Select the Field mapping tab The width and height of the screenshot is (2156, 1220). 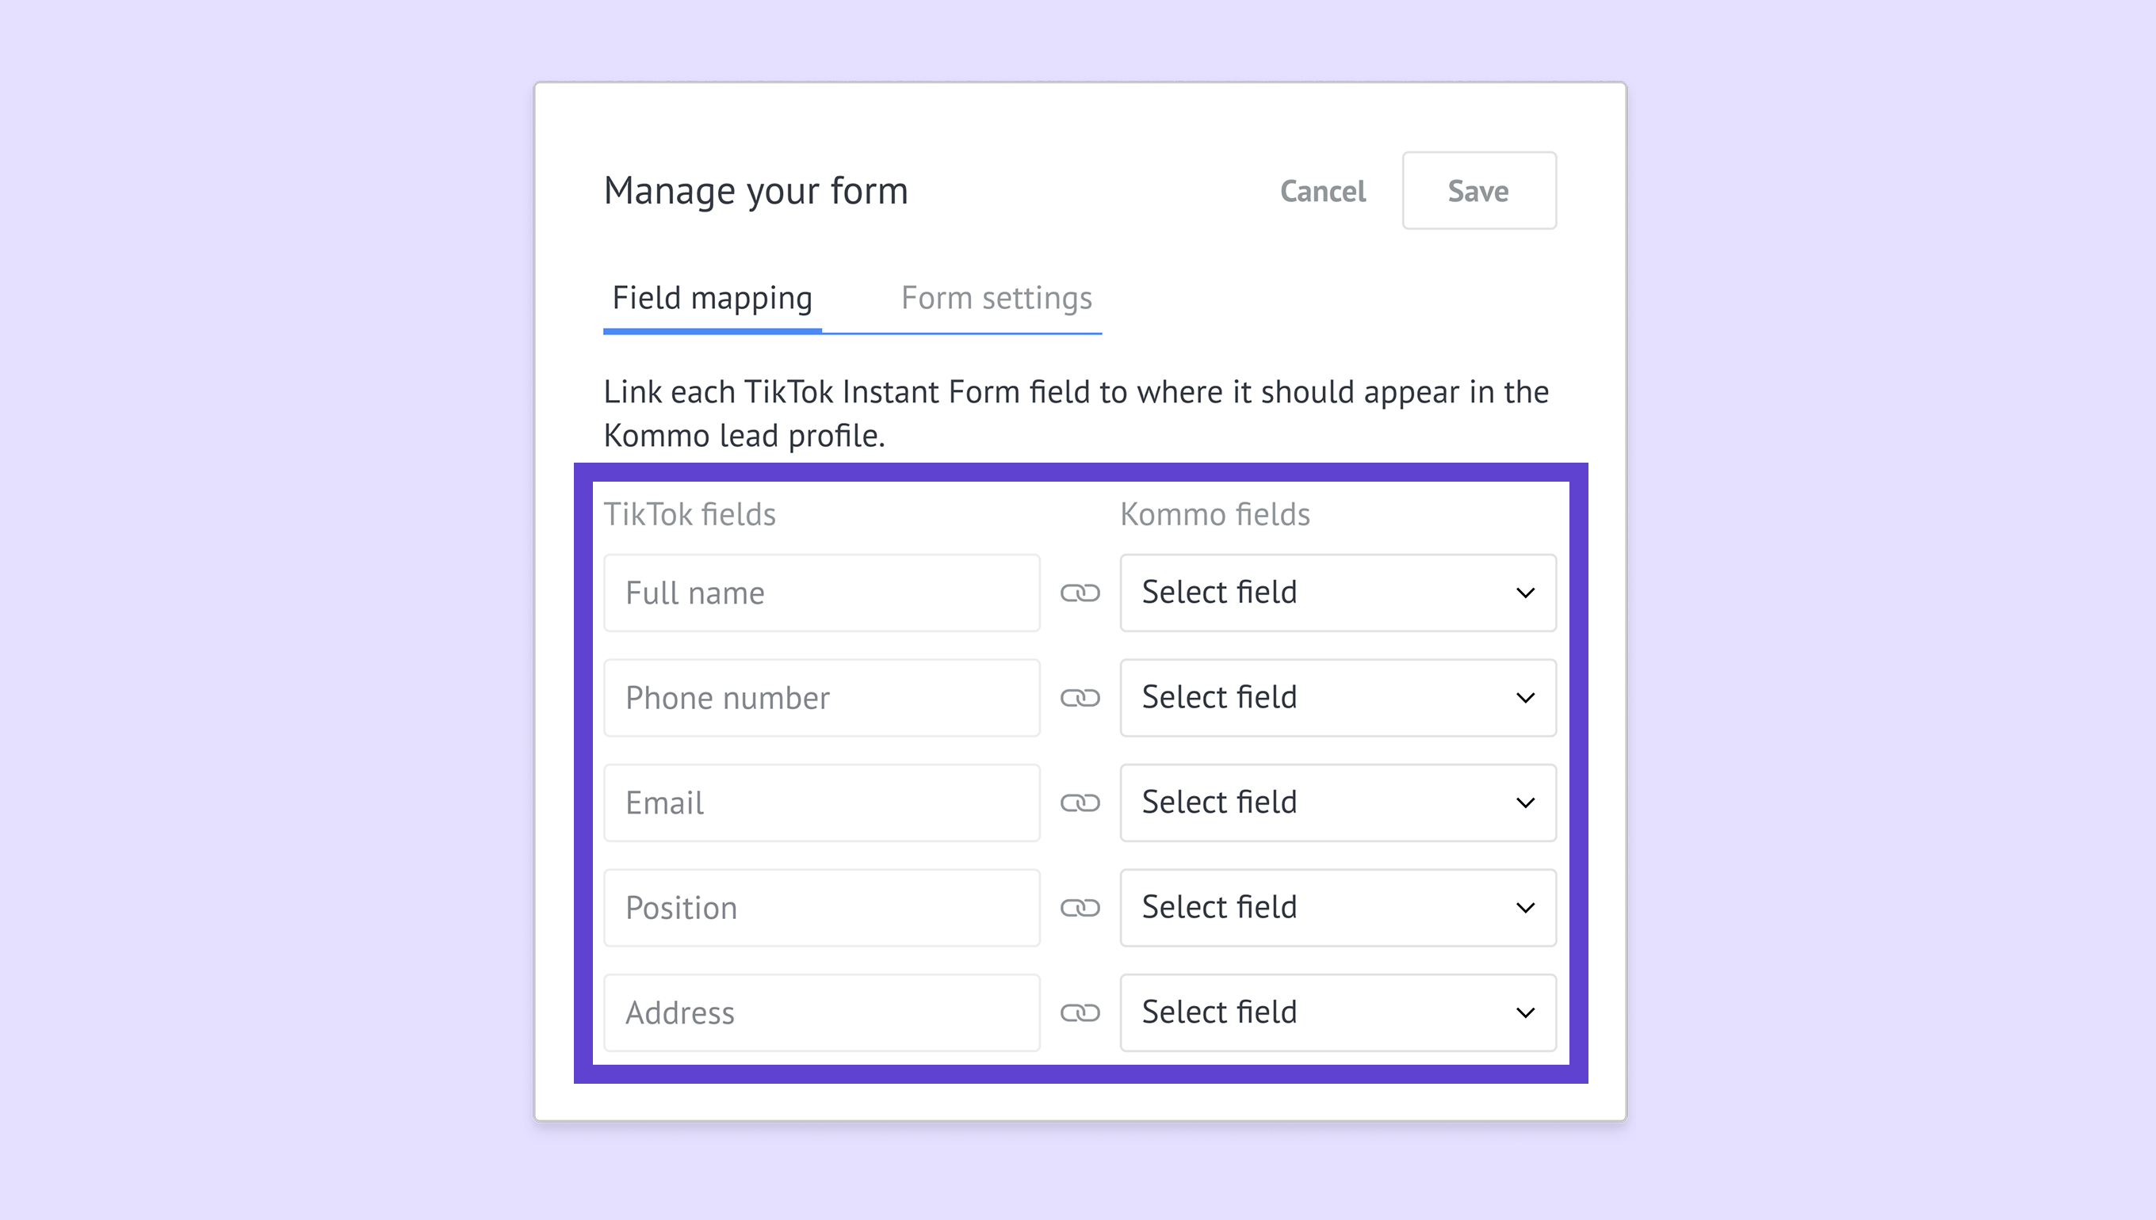[712, 299]
